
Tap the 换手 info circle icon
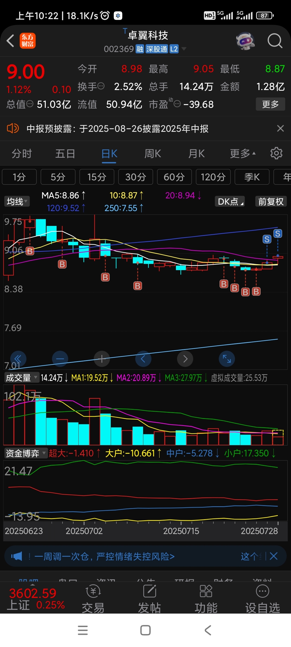point(101,86)
